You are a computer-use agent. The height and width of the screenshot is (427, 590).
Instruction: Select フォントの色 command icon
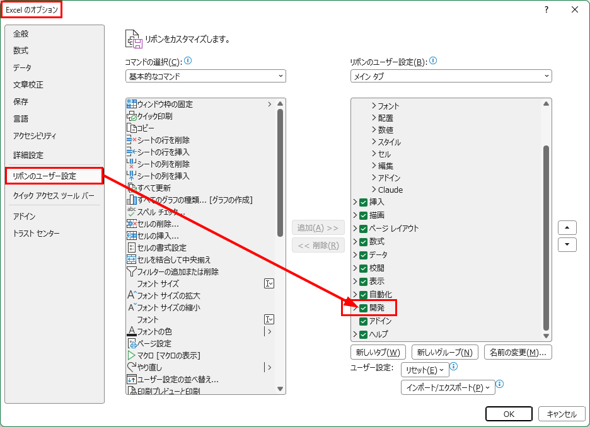[x=131, y=331]
